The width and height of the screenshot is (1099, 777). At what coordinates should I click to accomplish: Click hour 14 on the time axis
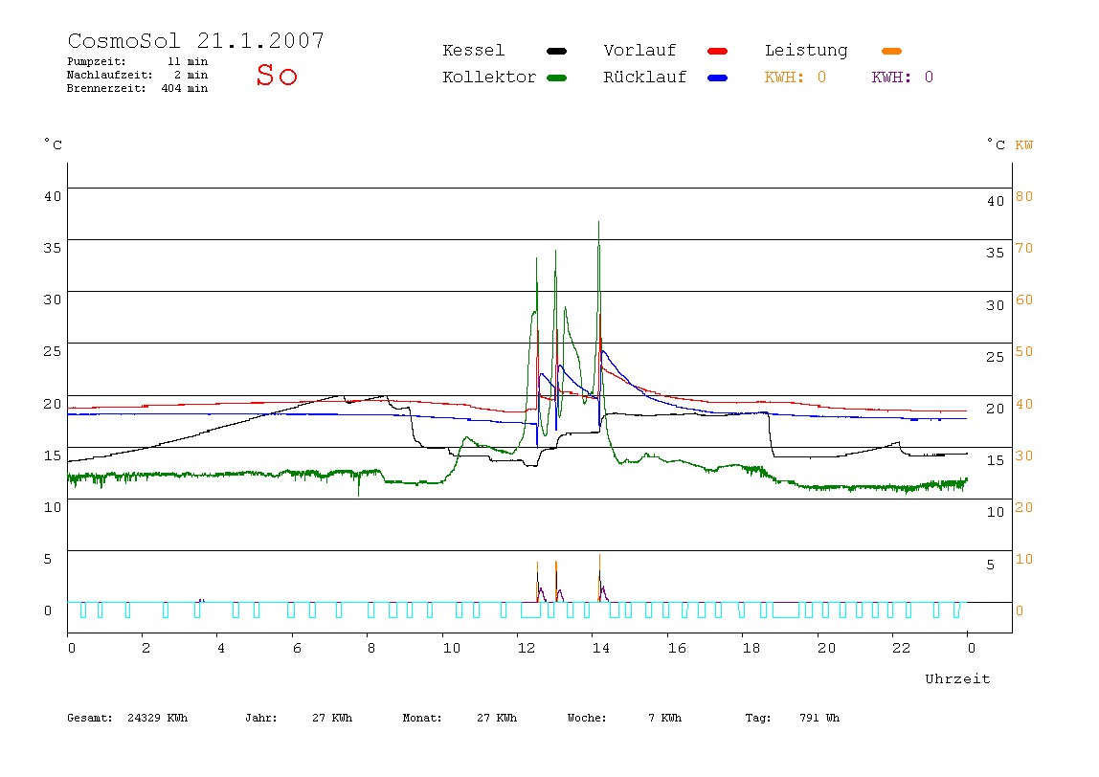click(x=600, y=648)
